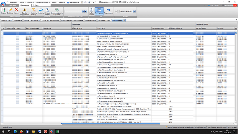Open the Оформление dropdown menu
The height and width of the screenshot is (134, 238).
tap(73, 2)
